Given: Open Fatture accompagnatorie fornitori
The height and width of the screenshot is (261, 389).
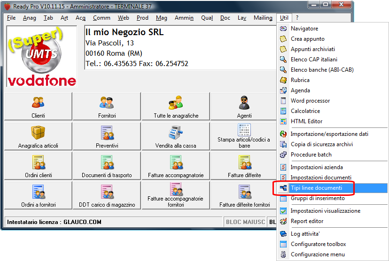Looking at the screenshot, I should pyautogui.click(x=176, y=195).
